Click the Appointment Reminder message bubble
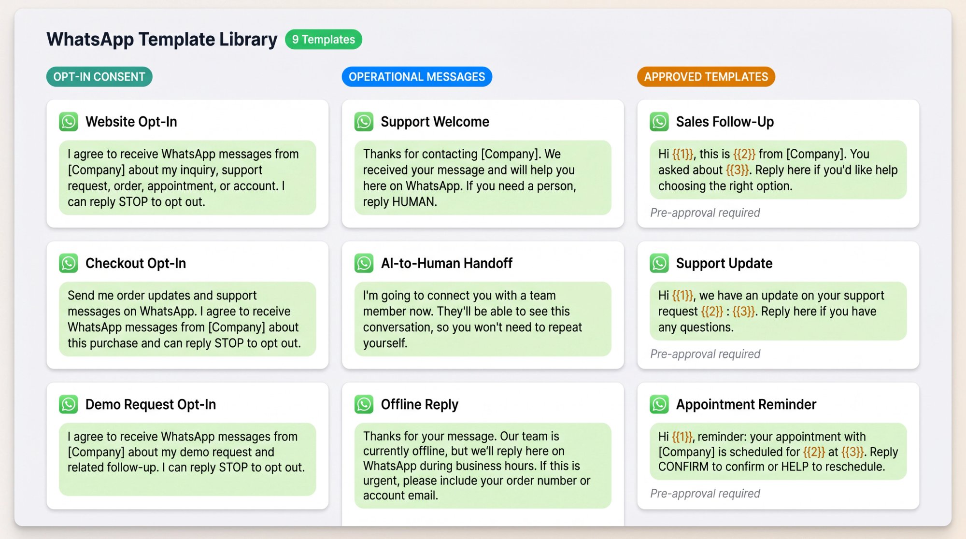The height and width of the screenshot is (539, 966). (778, 452)
